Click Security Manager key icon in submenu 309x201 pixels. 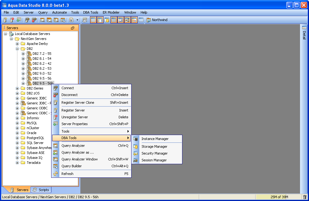coord(136,153)
